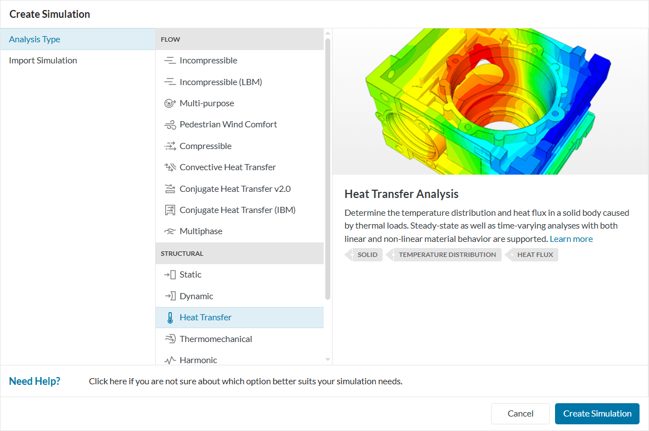
Task: Click the Convective Heat Transfer icon
Action: point(170,167)
